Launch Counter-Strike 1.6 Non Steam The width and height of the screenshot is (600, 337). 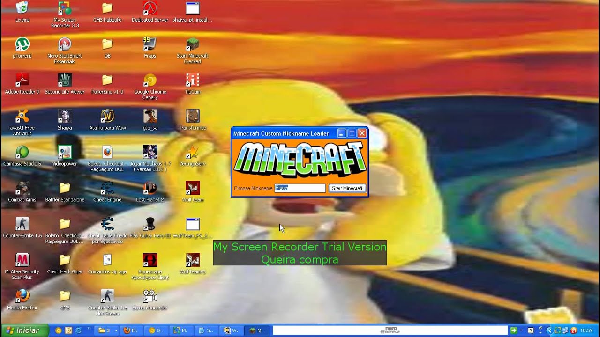pos(107,303)
